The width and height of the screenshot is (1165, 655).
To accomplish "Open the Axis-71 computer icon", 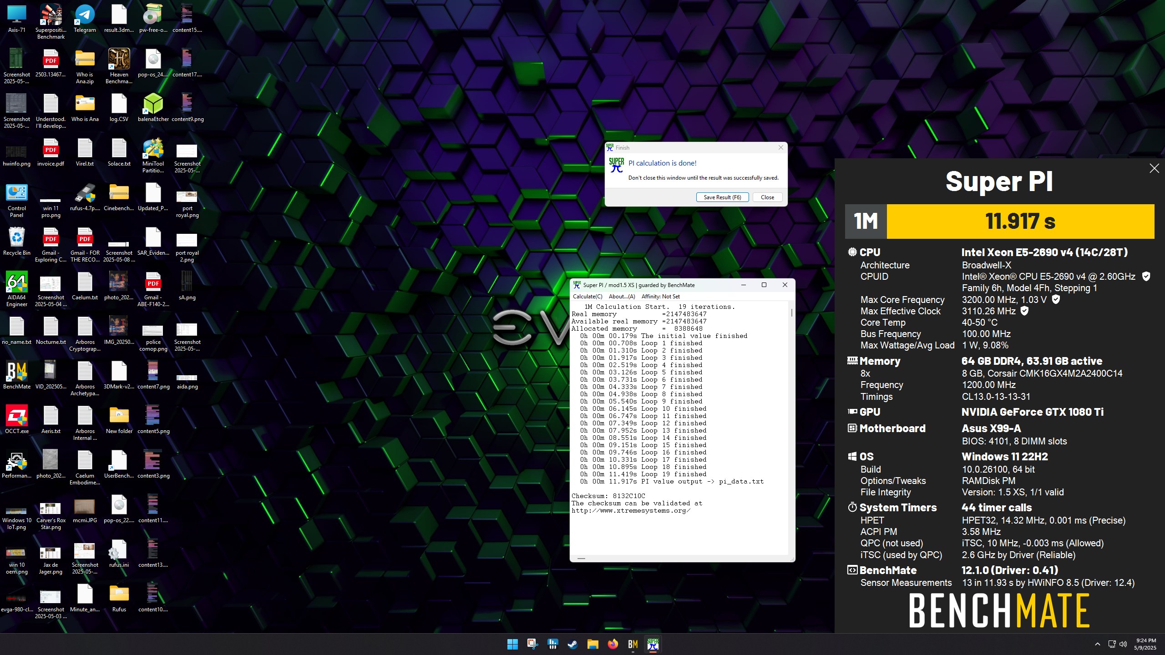I will (x=17, y=19).
